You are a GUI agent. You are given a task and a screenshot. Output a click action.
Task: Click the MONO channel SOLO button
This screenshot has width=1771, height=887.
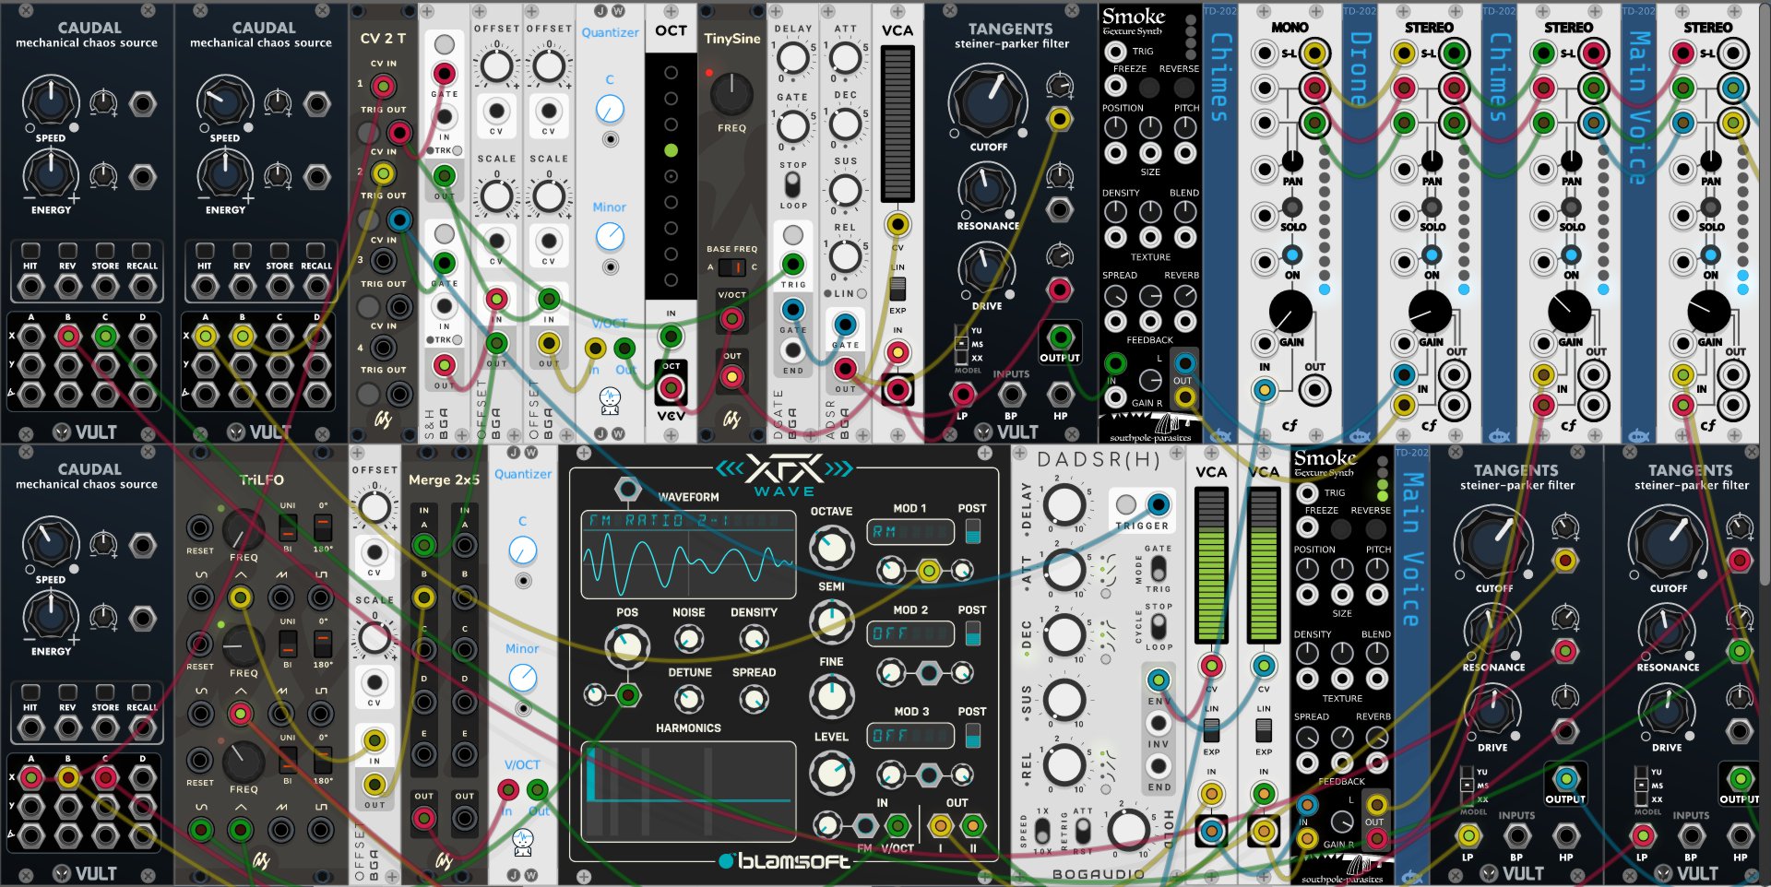coord(1292,207)
